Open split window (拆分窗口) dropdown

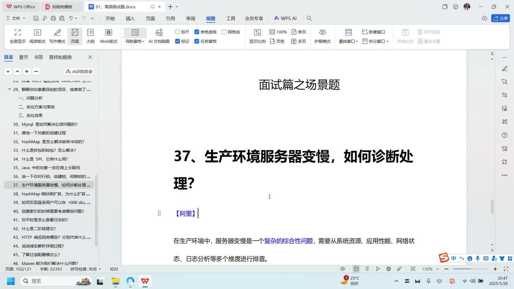(375, 41)
